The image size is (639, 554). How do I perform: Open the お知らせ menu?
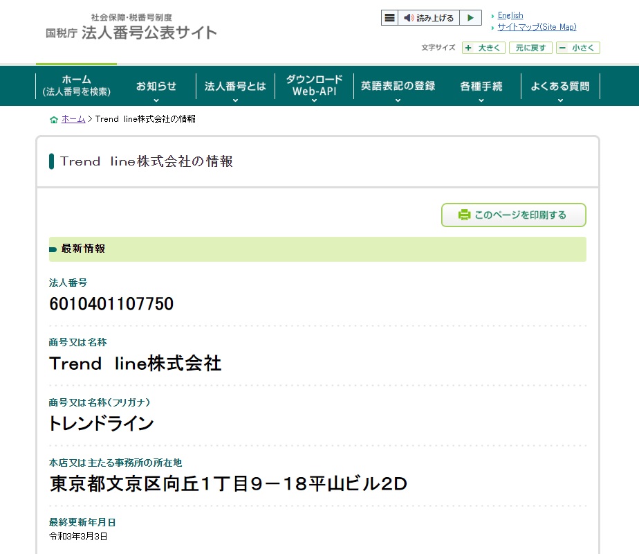[x=156, y=86]
